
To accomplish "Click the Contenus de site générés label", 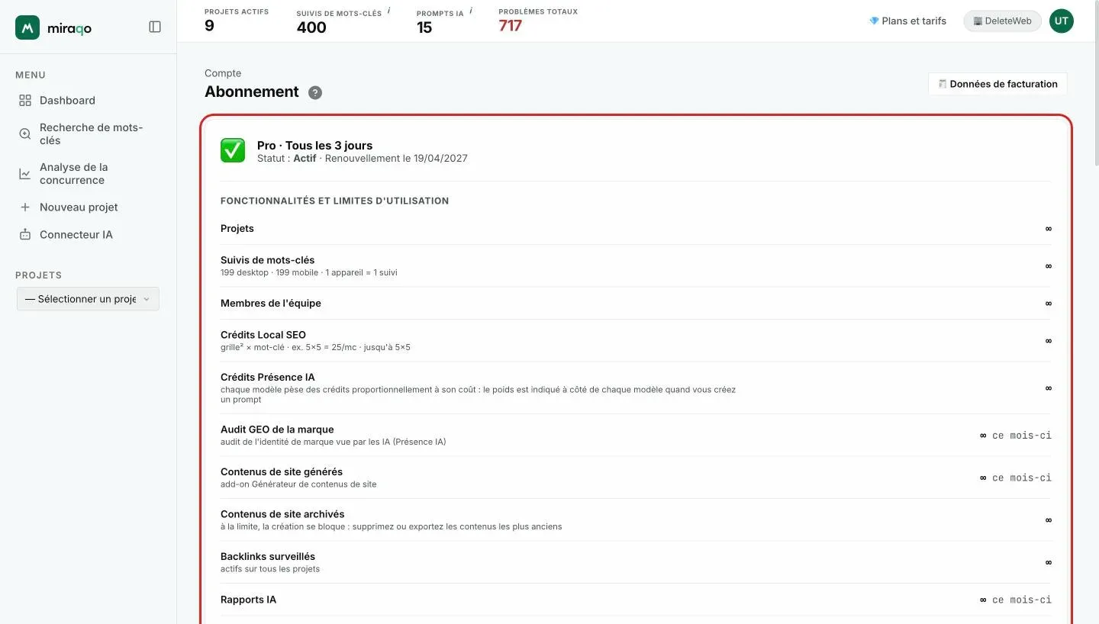I will [282, 471].
